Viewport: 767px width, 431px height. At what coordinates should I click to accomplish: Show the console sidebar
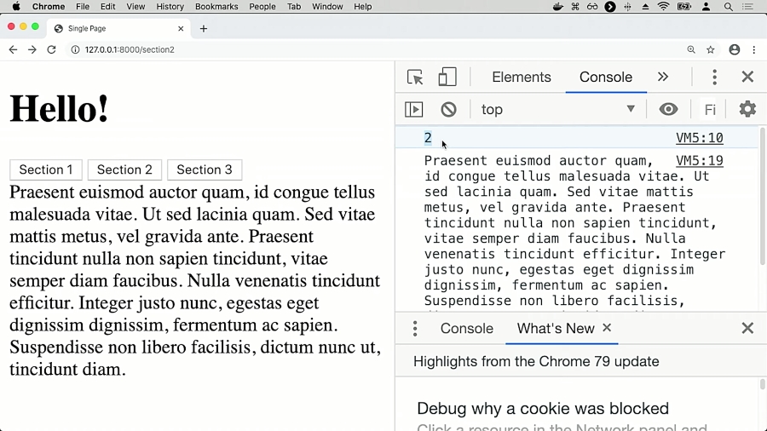point(413,109)
